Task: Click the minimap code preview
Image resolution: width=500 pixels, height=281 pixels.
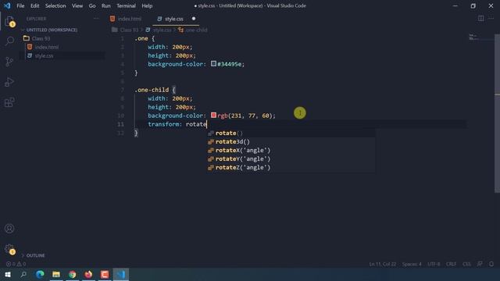Action: 473,37
